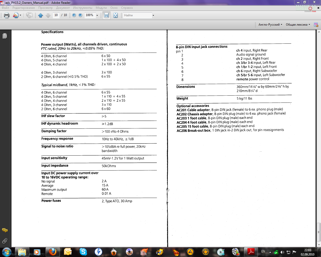The image size is (321, 257).
Task: Toggle the Fit One Full Page icon
Action: pyautogui.click(x=115, y=15)
